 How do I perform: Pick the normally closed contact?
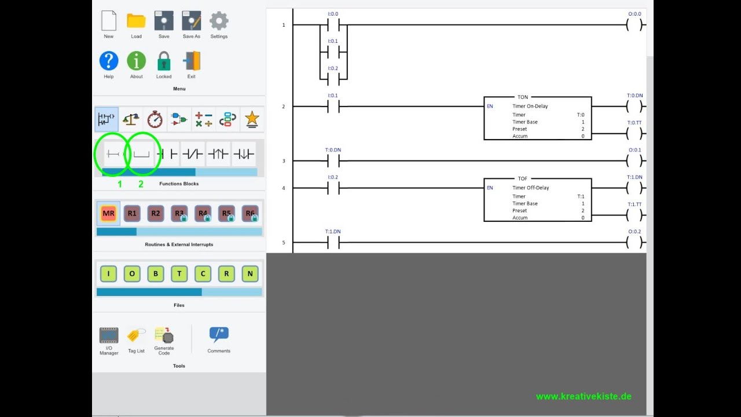(192, 154)
